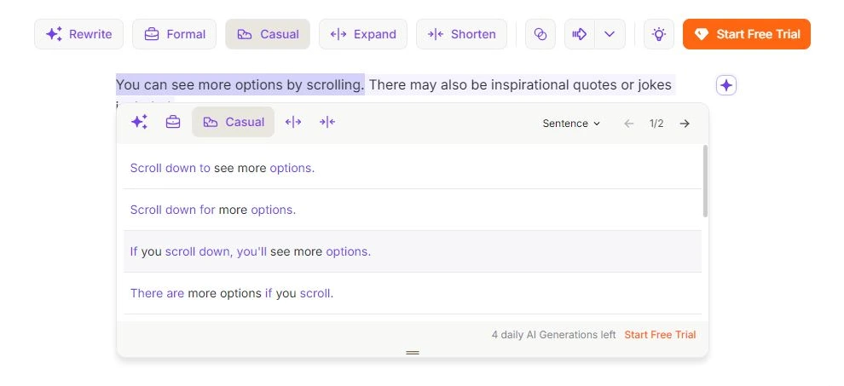Click the shorten arrows icon in popup
844x386 pixels.
(x=327, y=122)
